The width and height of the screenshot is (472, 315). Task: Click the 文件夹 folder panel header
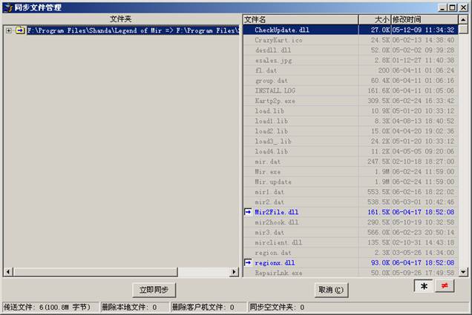coord(120,19)
